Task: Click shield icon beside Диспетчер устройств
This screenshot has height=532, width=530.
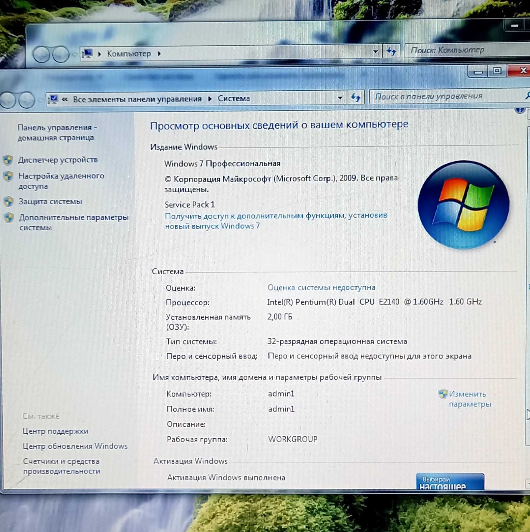Action: point(8,160)
